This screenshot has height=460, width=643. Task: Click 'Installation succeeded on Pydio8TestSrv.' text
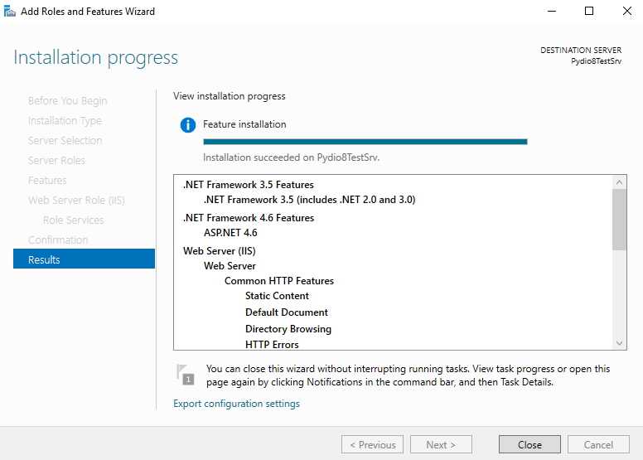(291, 157)
